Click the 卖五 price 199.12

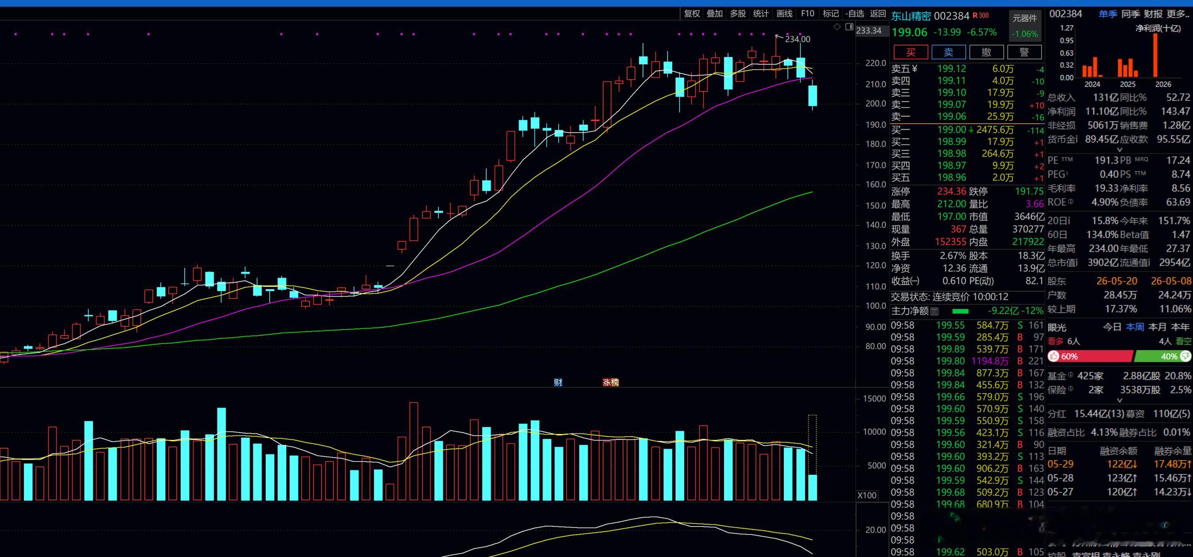click(952, 69)
